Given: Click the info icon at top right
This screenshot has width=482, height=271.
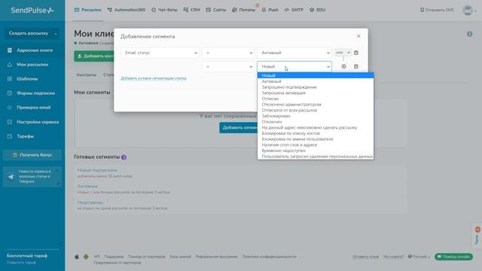Looking at the screenshot, I should pyautogui.click(x=469, y=34).
